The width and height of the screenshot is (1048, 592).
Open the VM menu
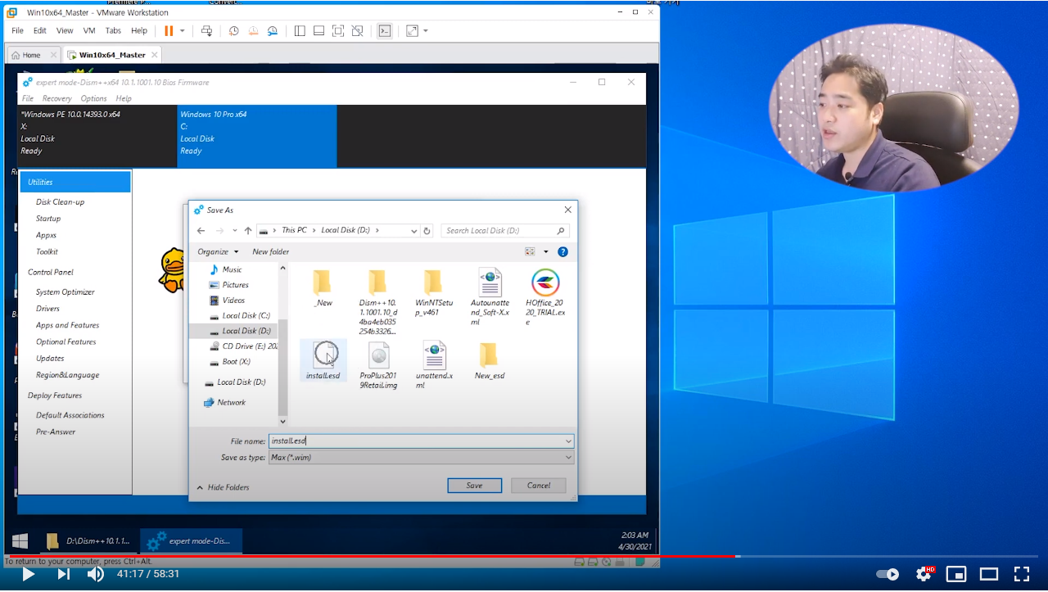click(89, 30)
